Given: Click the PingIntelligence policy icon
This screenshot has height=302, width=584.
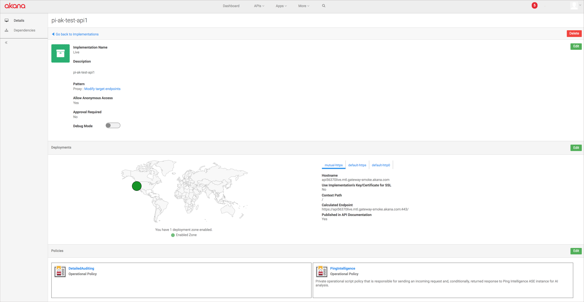Looking at the screenshot, I should click(322, 271).
